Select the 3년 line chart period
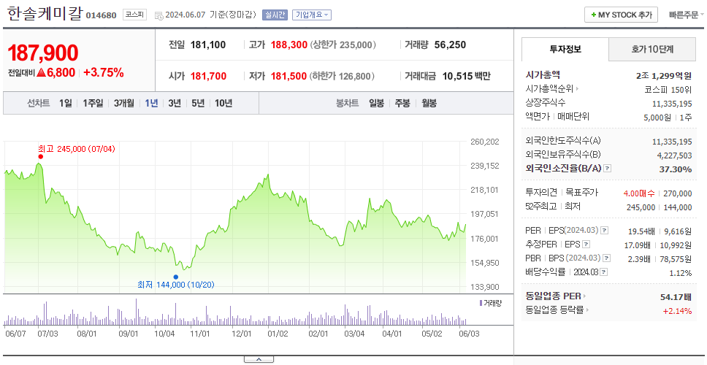The height and width of the screenshot is (365, 707). click(x=175, y=103)
